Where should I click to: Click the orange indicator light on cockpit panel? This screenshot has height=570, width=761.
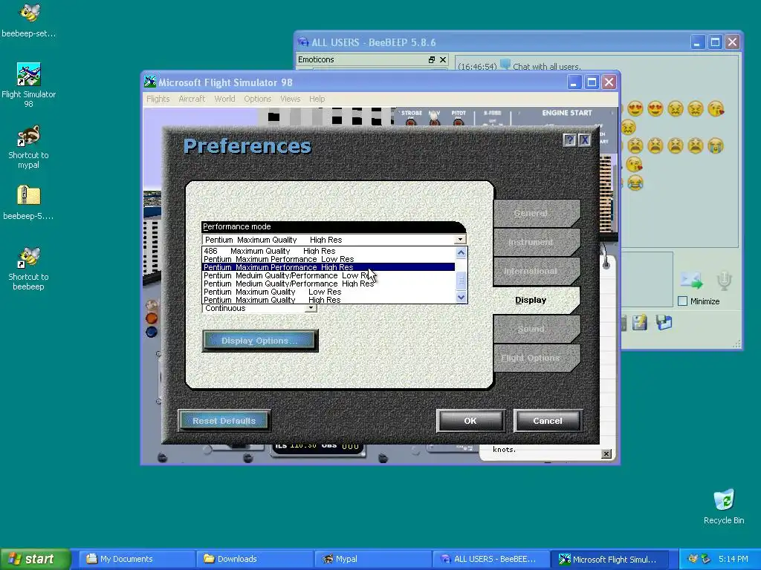[x=152, y=318]
